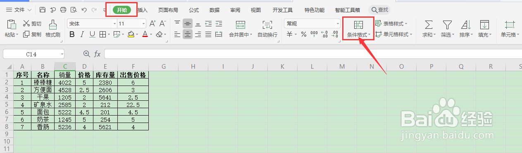
Task: Increase indent in cell
Action: pos(219,23)
